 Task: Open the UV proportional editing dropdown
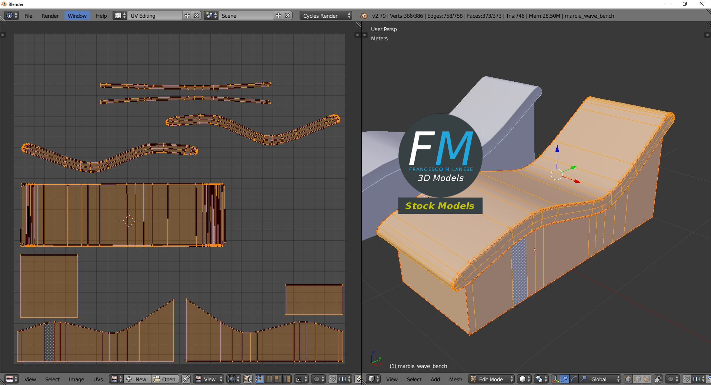coord(318,379)
